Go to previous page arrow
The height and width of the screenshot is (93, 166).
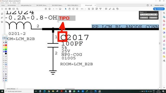tap(46, 9)
